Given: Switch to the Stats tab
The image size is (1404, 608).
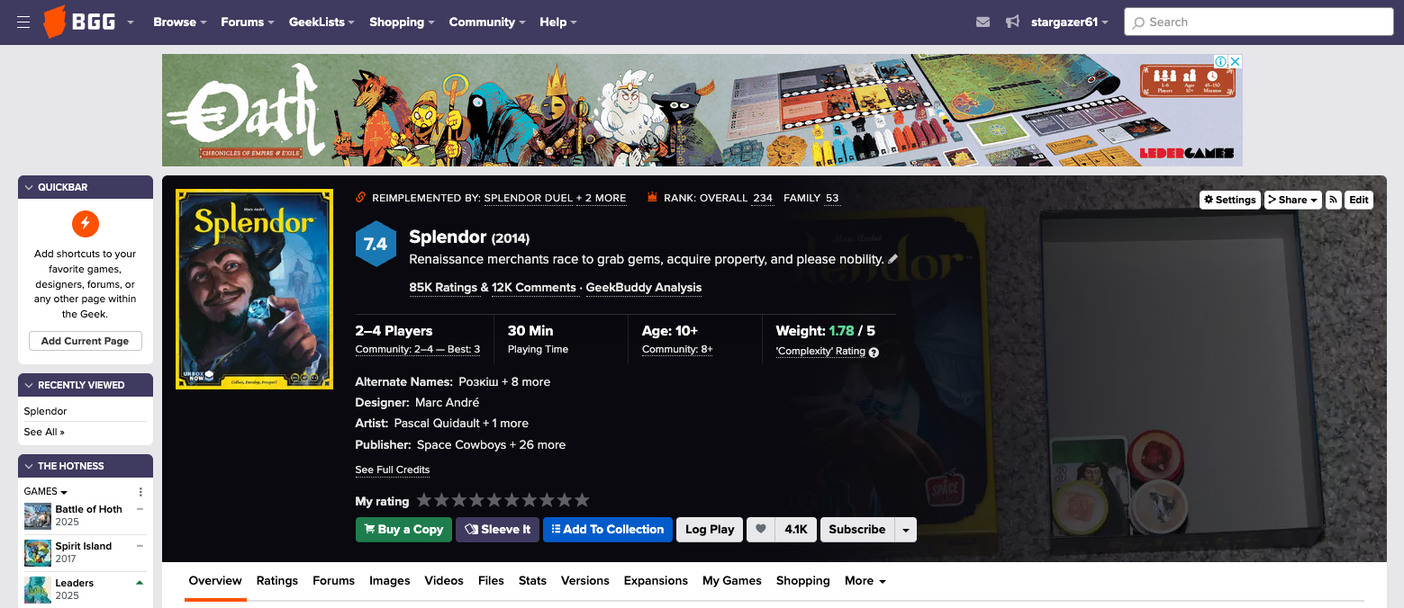Looking at the screenshot, I should coord(532,581).
